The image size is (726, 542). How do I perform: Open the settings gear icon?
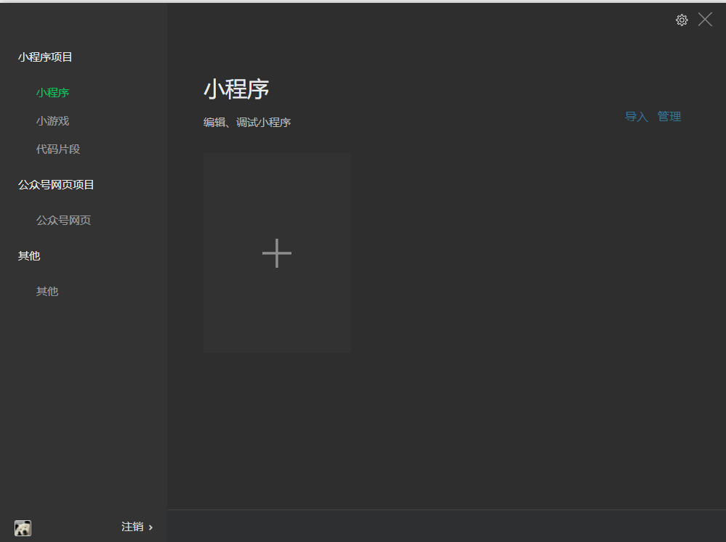682,20
